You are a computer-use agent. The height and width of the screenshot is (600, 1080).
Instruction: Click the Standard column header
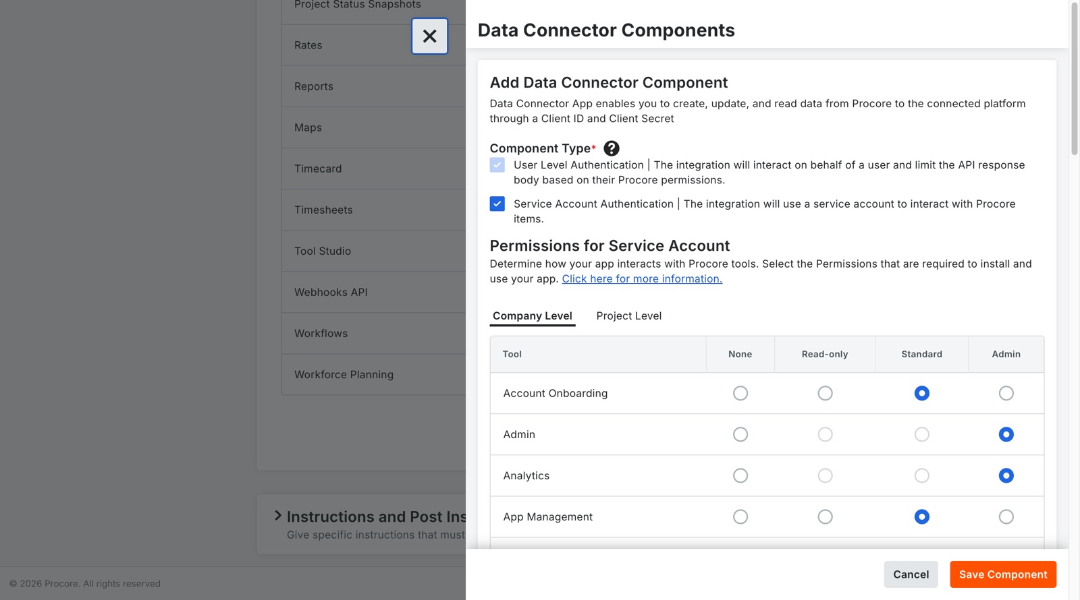pos(922,354)
